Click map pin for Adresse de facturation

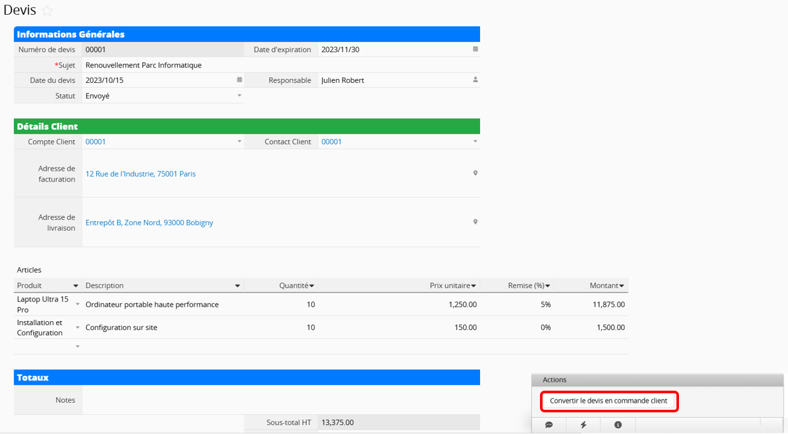[x=475, y=173]
